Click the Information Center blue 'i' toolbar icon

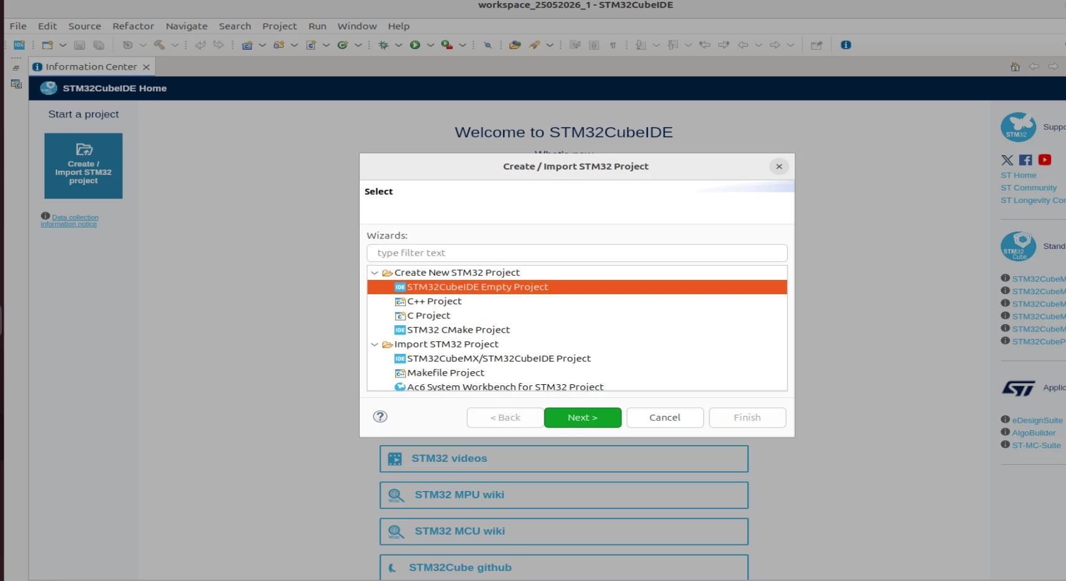click(x=845, y=45)
